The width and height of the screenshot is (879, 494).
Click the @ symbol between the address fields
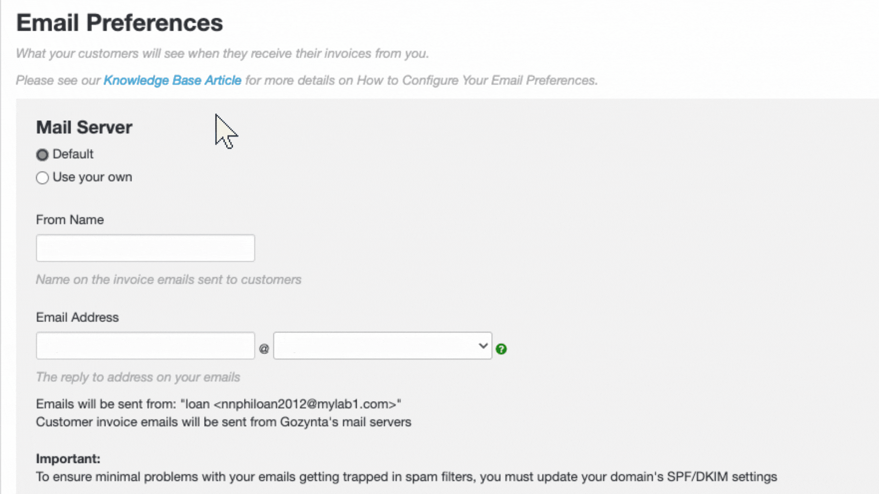tap(264, 349)
